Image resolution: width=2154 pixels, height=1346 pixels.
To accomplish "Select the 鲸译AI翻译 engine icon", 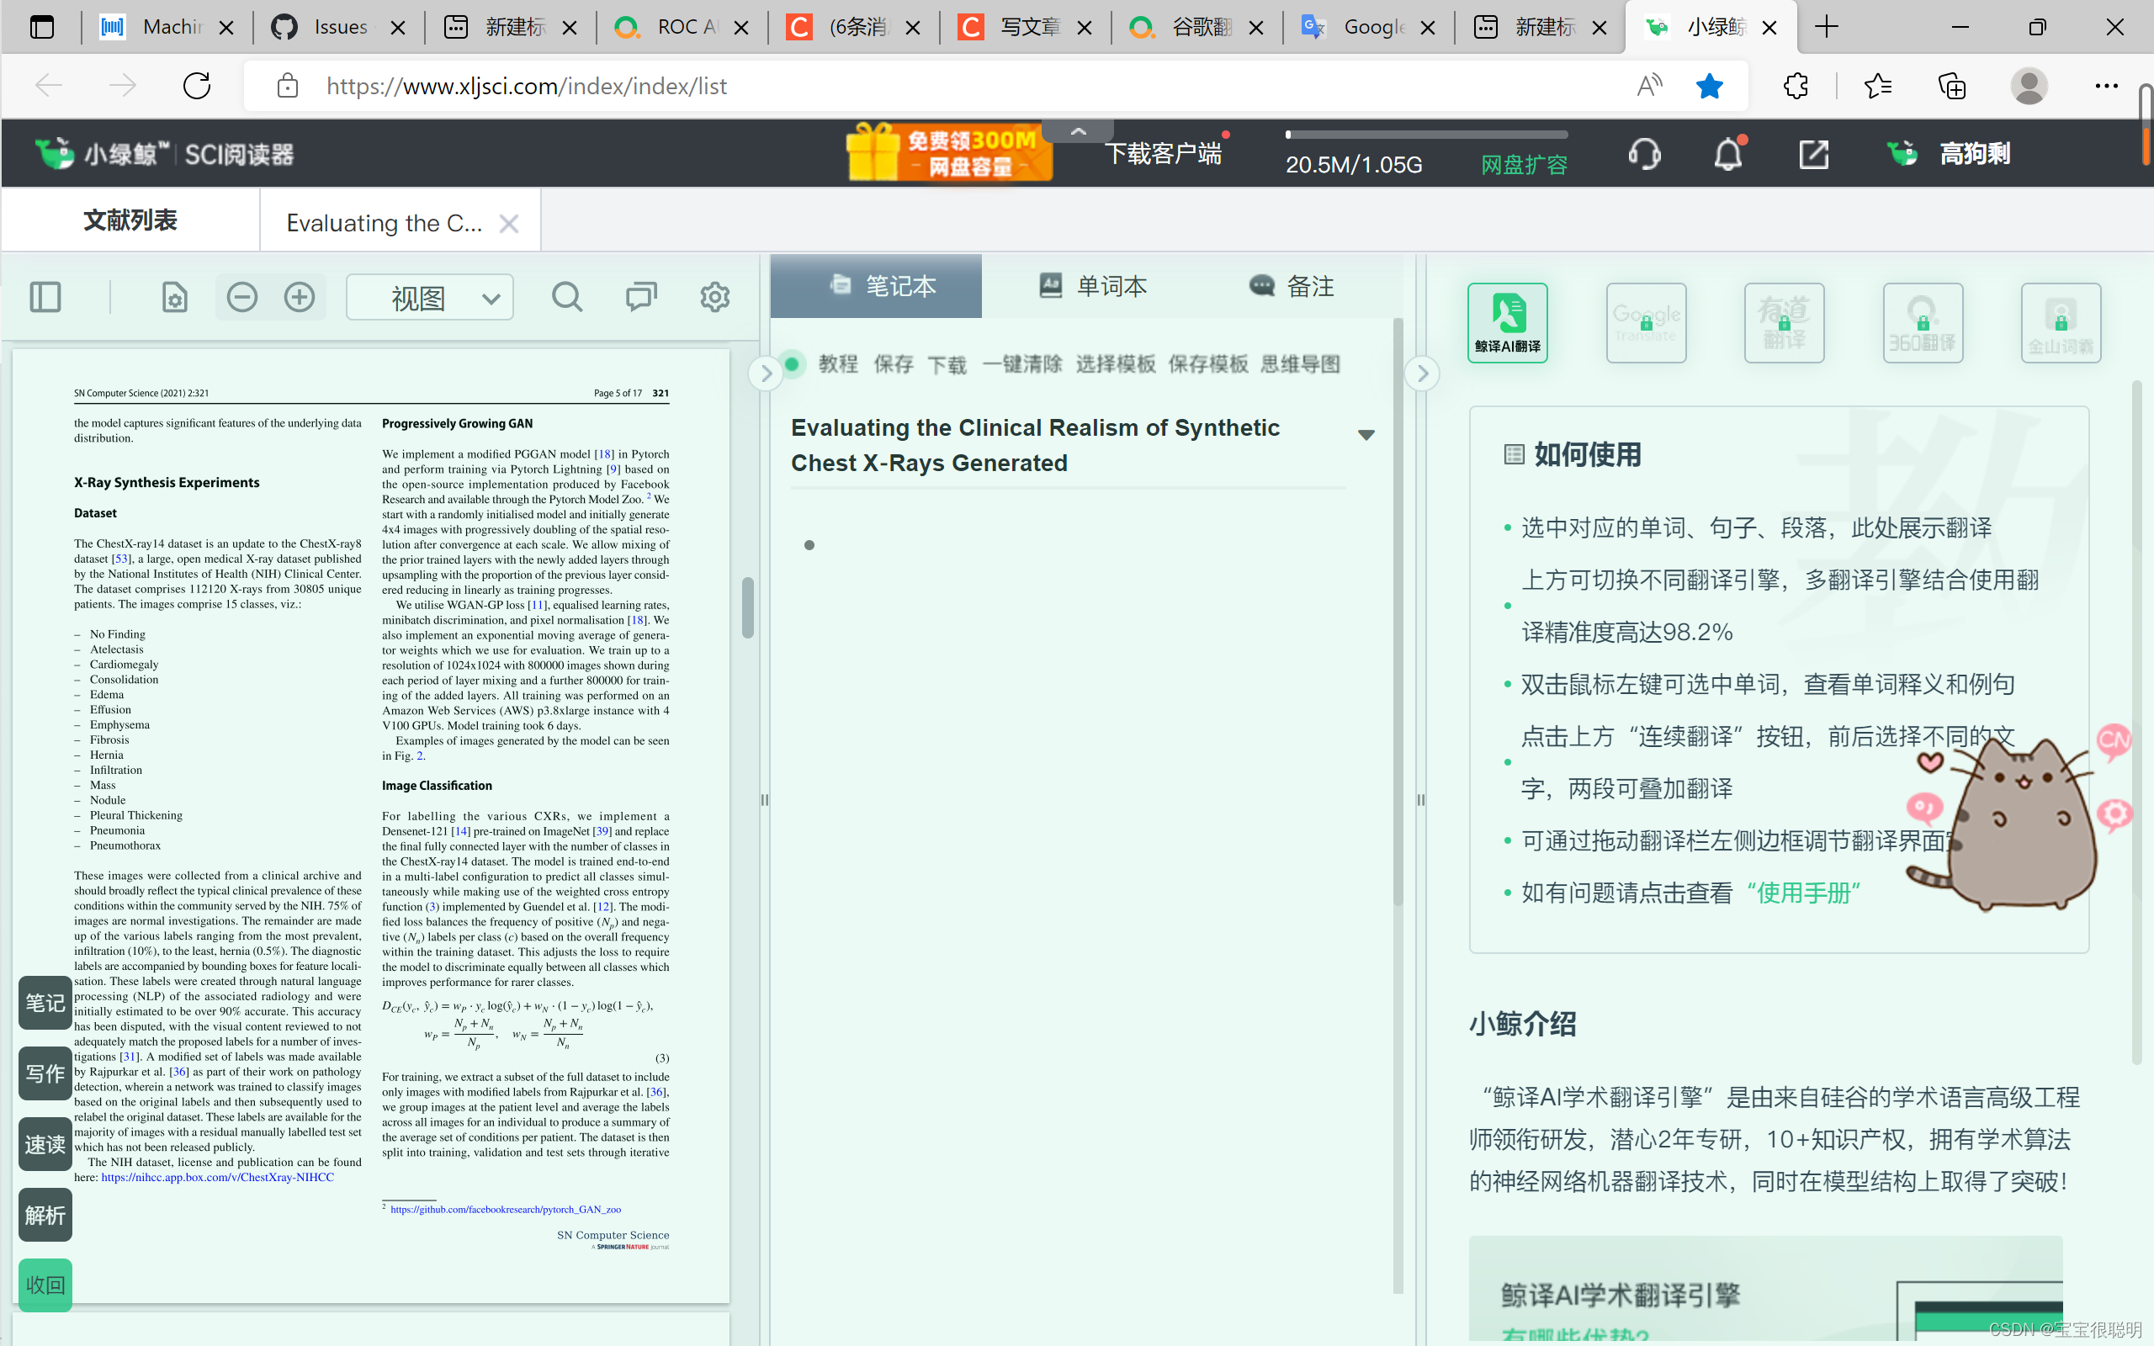I will (x=1507, y=322).
